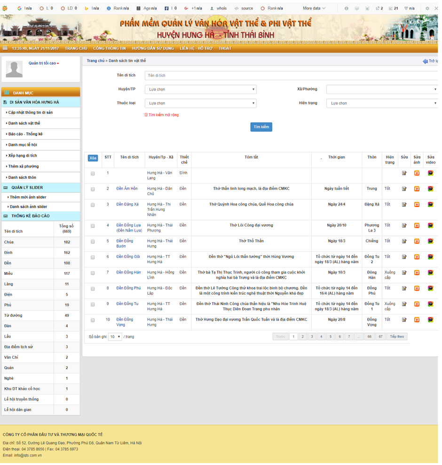This screenshot has width=442, height=465.
Task: Click Tìm kiếm mở rộng link
Action: [162, 115]
